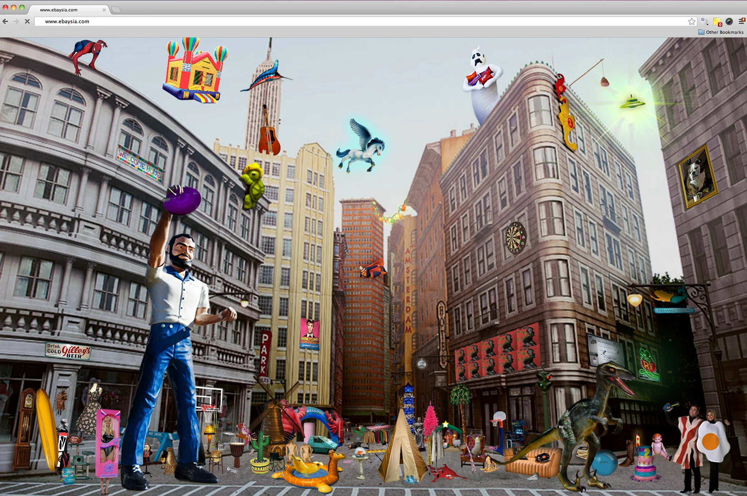Click the pink Christmas tree
Image resolution: width=747 pixels, height=496 pixels.
click(x=431, y=419)
